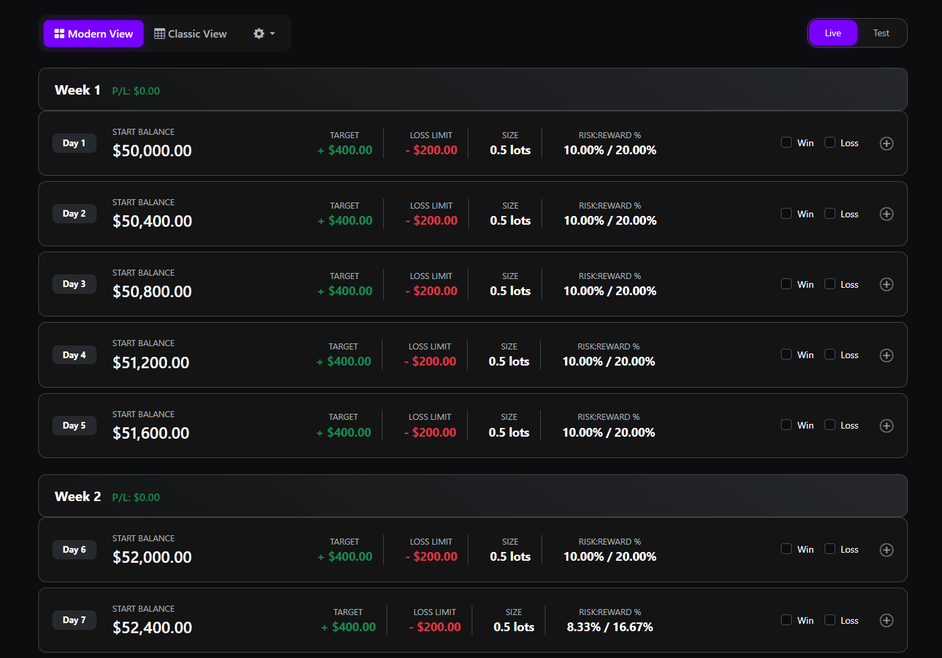942x658 pixels.
Task: Mark Day 4 as Loss
Action: click(x=831, y=354)
